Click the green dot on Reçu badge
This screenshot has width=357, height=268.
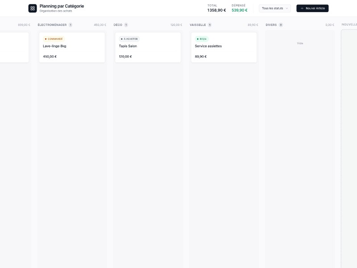tap(198, 39)
